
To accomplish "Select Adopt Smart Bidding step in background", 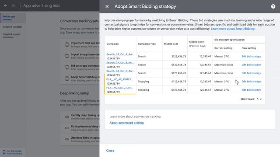I will point(80,78).
